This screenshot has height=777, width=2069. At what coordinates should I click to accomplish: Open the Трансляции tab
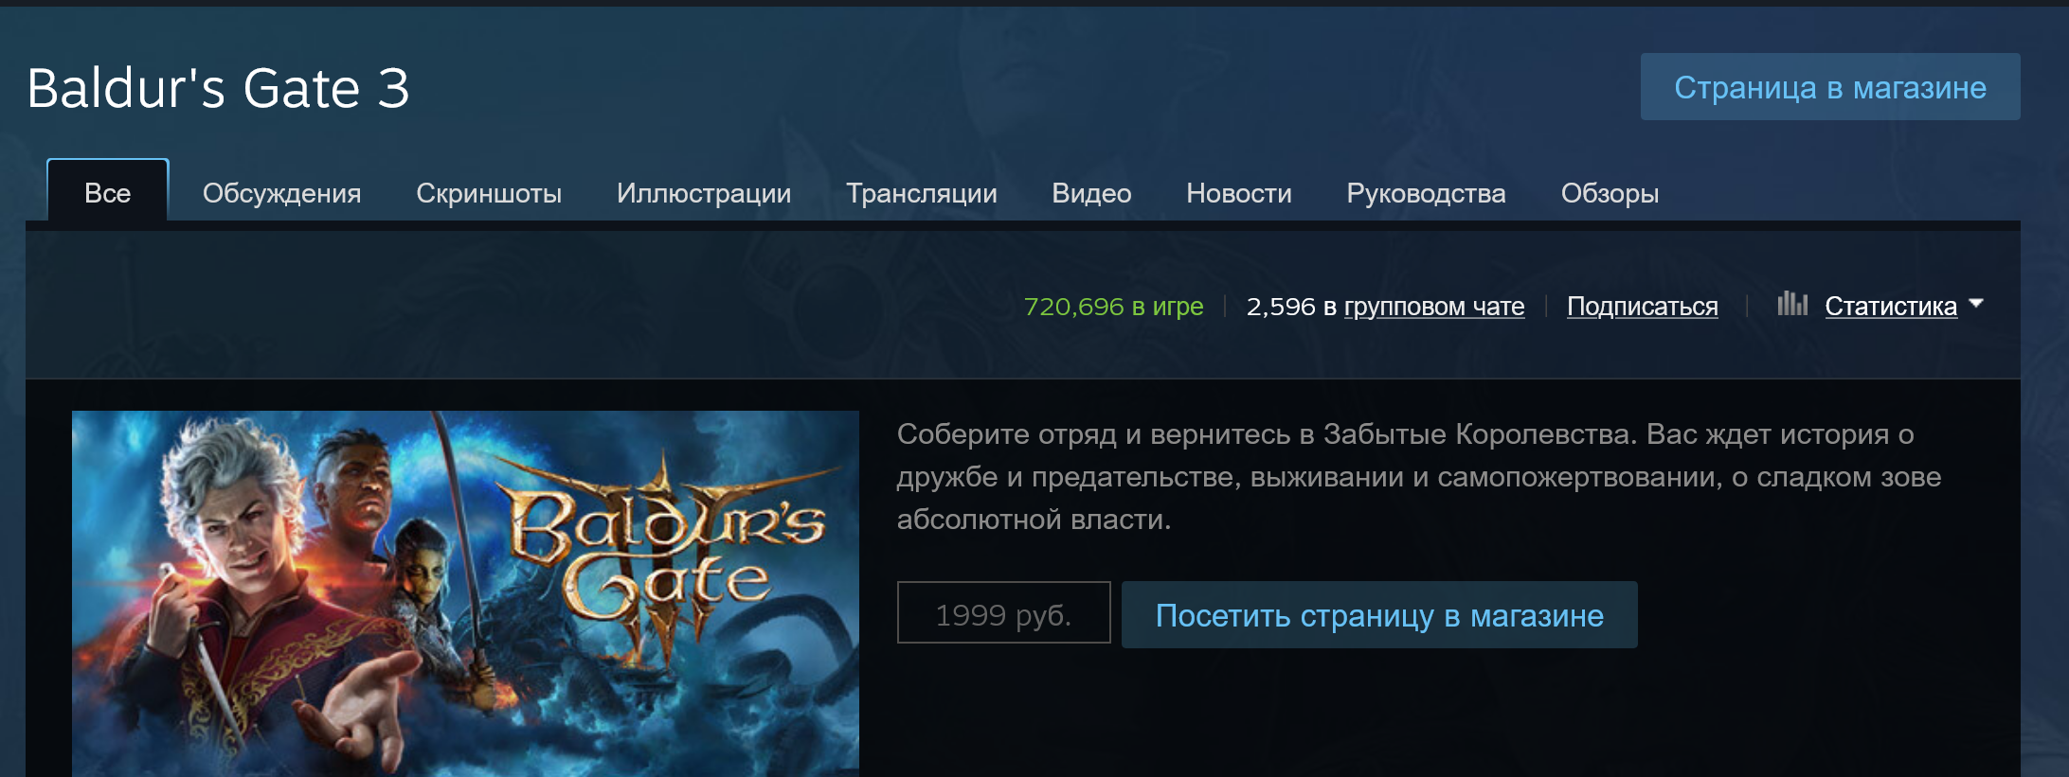[x=922, y=193]
